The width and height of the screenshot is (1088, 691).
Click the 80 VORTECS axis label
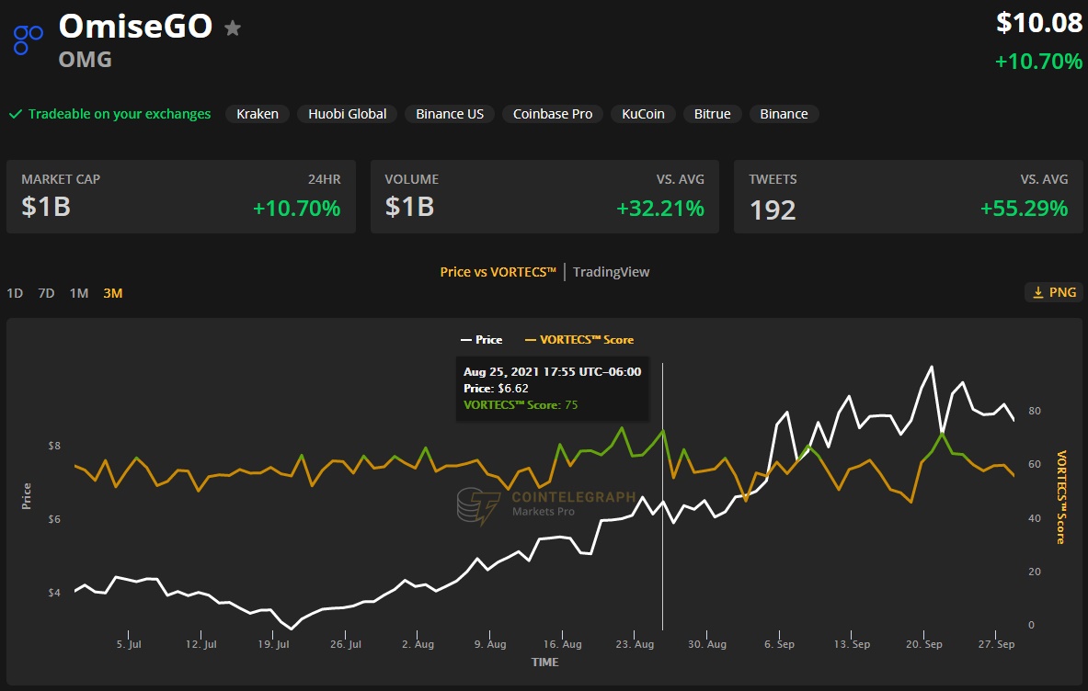click(x=1035, y=411)
